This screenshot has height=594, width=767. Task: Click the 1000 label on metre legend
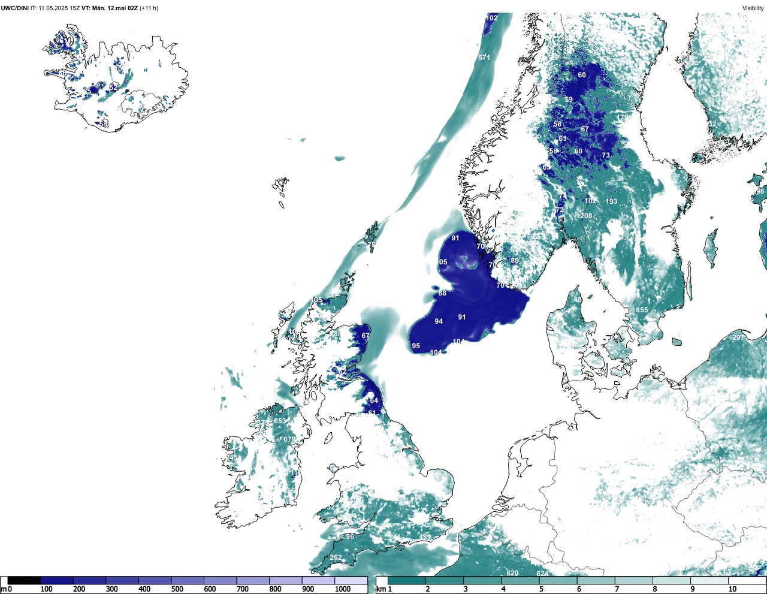pos(342,589)
